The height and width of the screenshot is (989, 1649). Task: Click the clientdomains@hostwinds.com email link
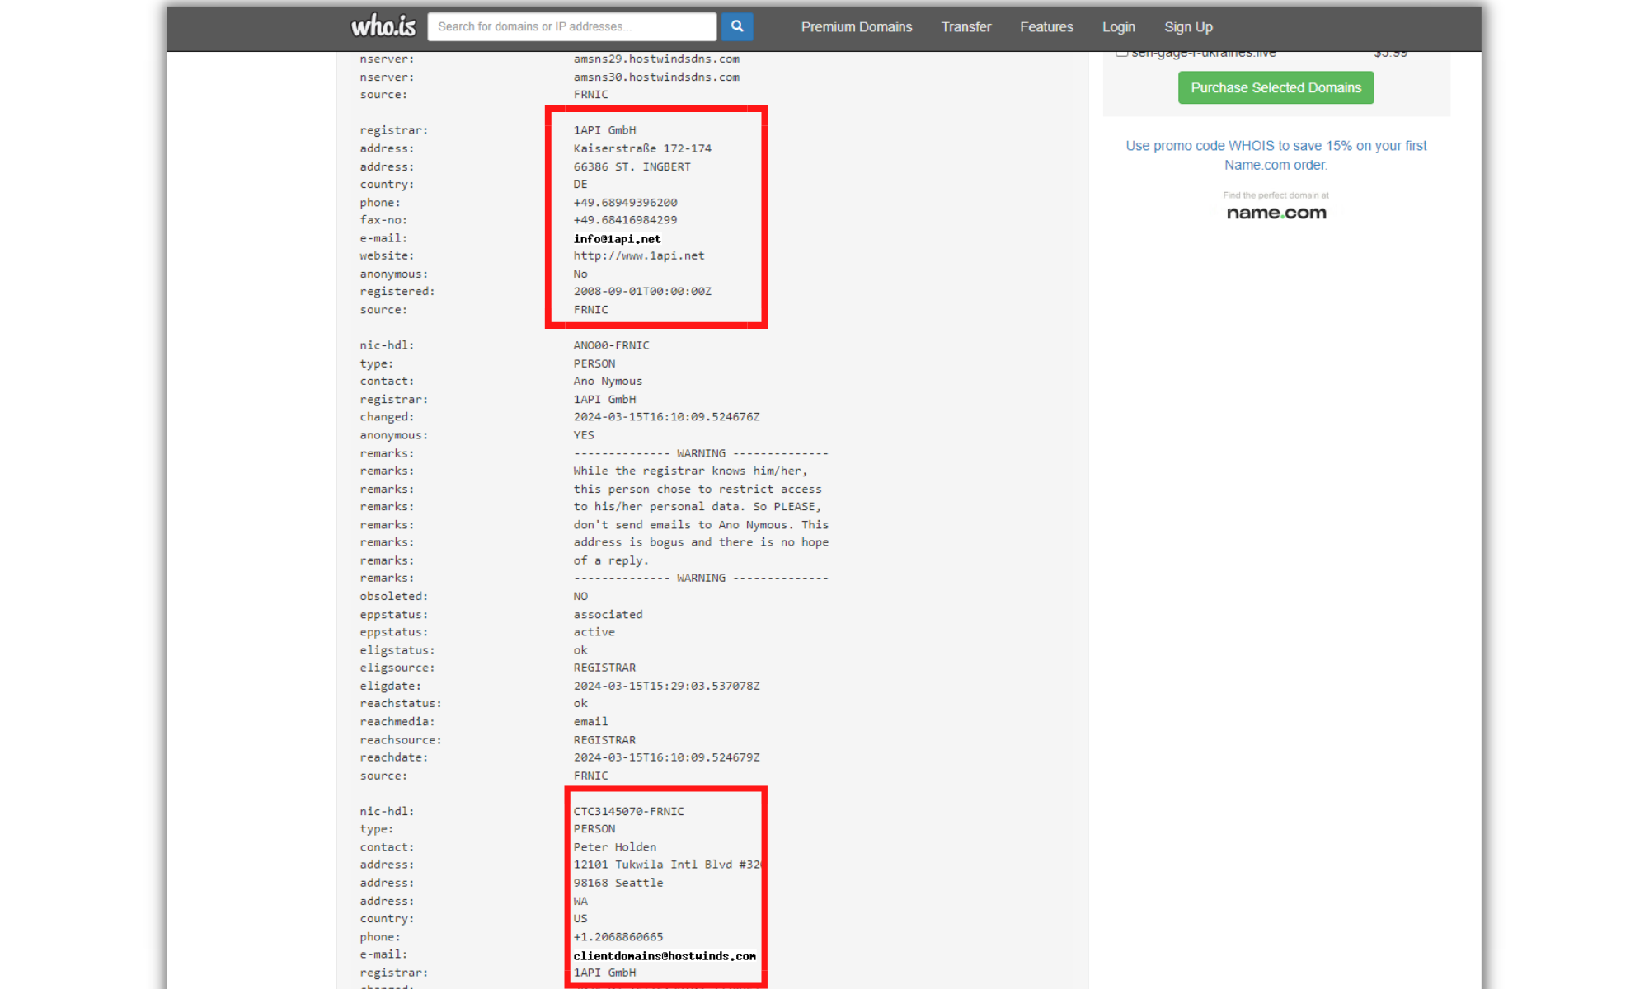click(663, 955)
